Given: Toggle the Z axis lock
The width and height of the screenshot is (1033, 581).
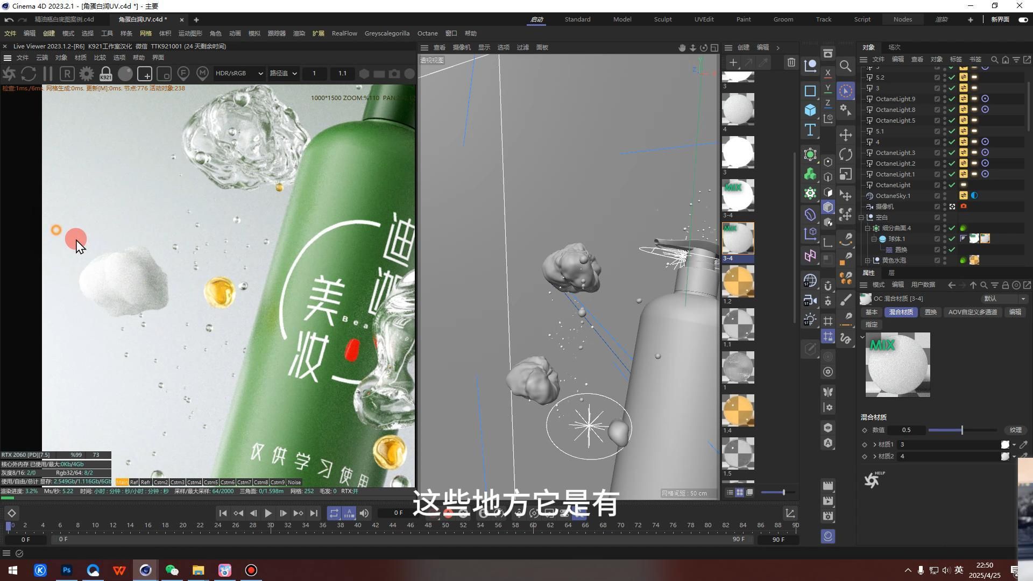Looking at the screenshot, I should [x=828, y=103].
